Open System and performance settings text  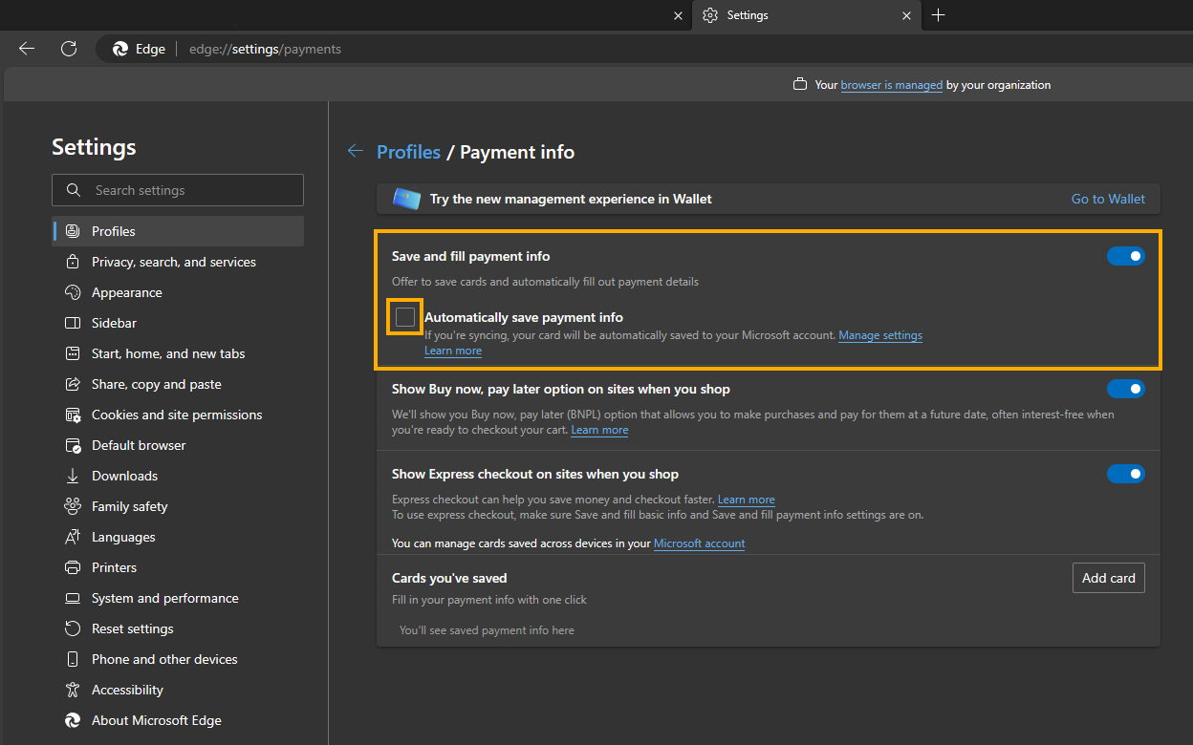(x=165, y=598)
